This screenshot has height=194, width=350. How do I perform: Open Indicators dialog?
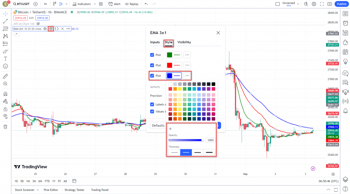tap(82, 4)
